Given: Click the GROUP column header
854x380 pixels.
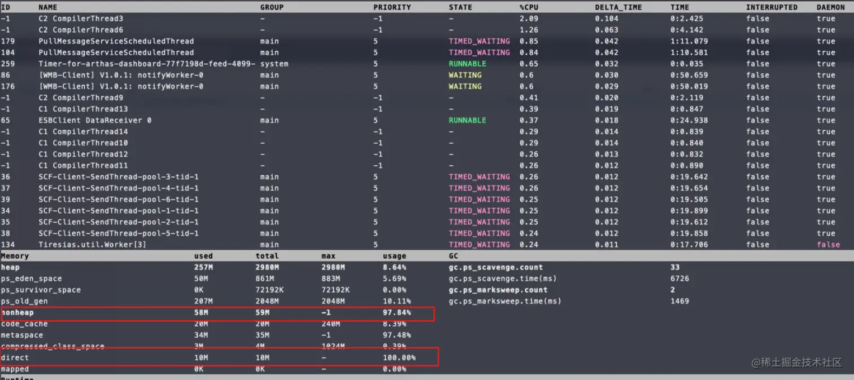Looking at the screenshot, I should 272,7.
